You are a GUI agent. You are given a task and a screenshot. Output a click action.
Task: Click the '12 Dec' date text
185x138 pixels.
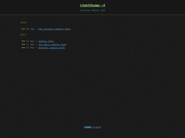coord(30,41)
